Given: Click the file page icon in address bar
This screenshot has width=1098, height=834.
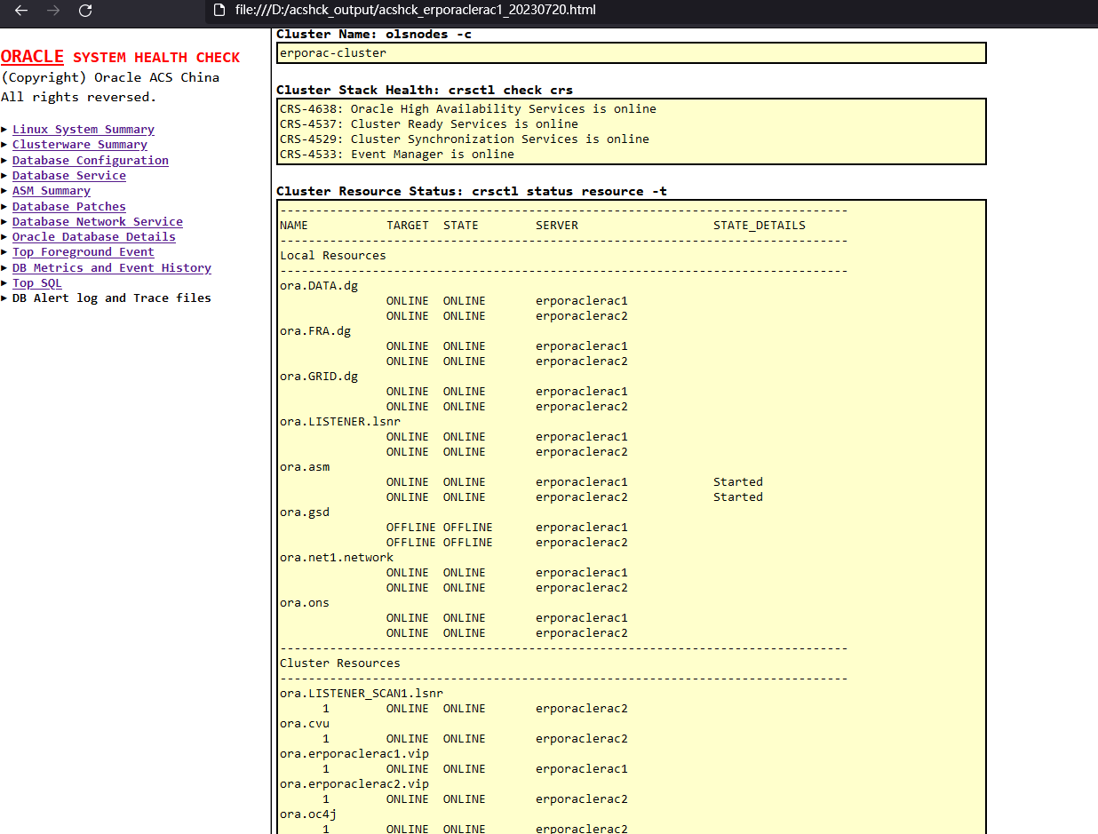Looking at the screenshot, I should click(x=219, y=11).
